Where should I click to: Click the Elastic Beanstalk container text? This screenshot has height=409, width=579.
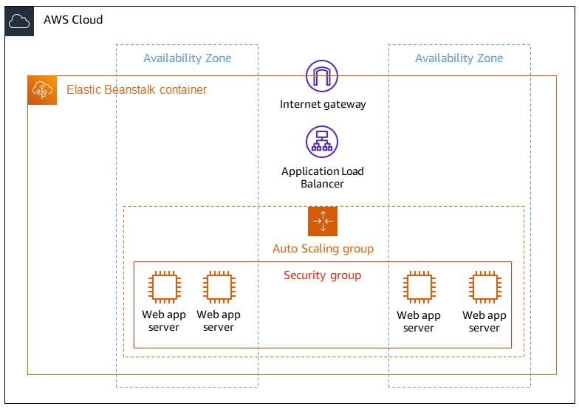click(137, 90)
